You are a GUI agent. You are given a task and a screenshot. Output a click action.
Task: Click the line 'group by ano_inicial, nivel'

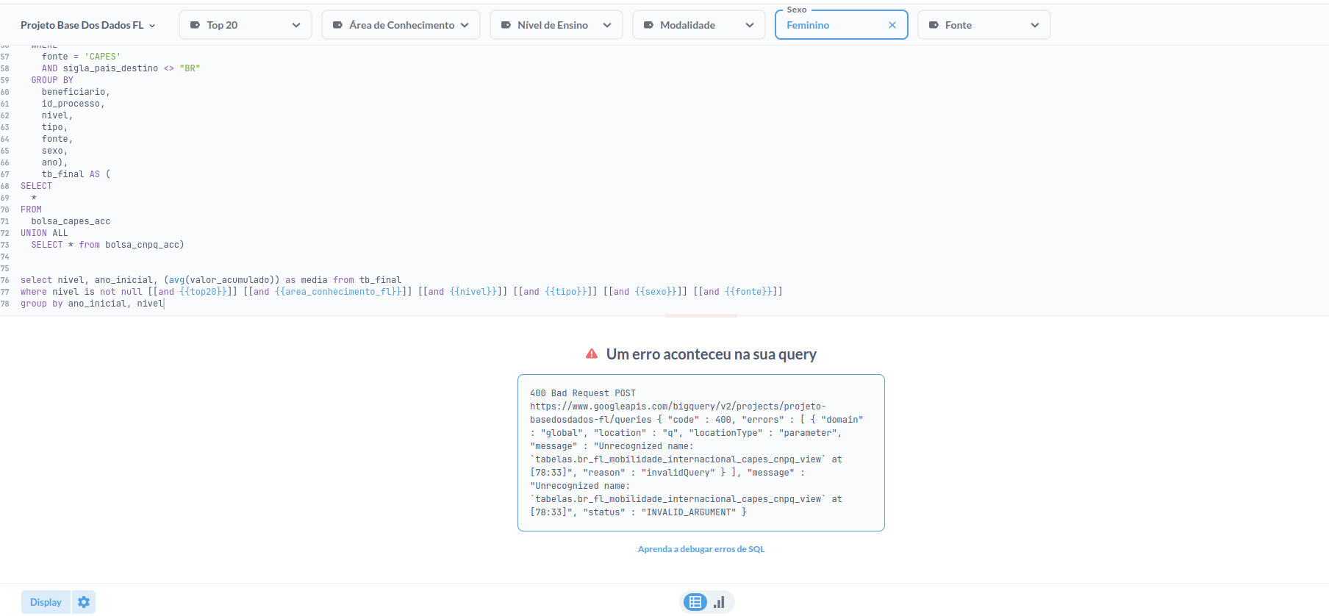[x=92, y=304]
